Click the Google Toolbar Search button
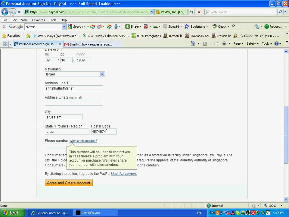289x217 pixels. [x=76, y=27]
